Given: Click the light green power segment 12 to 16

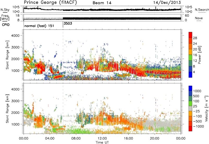Looking at the screenshot, I should (x=190, y=58).
